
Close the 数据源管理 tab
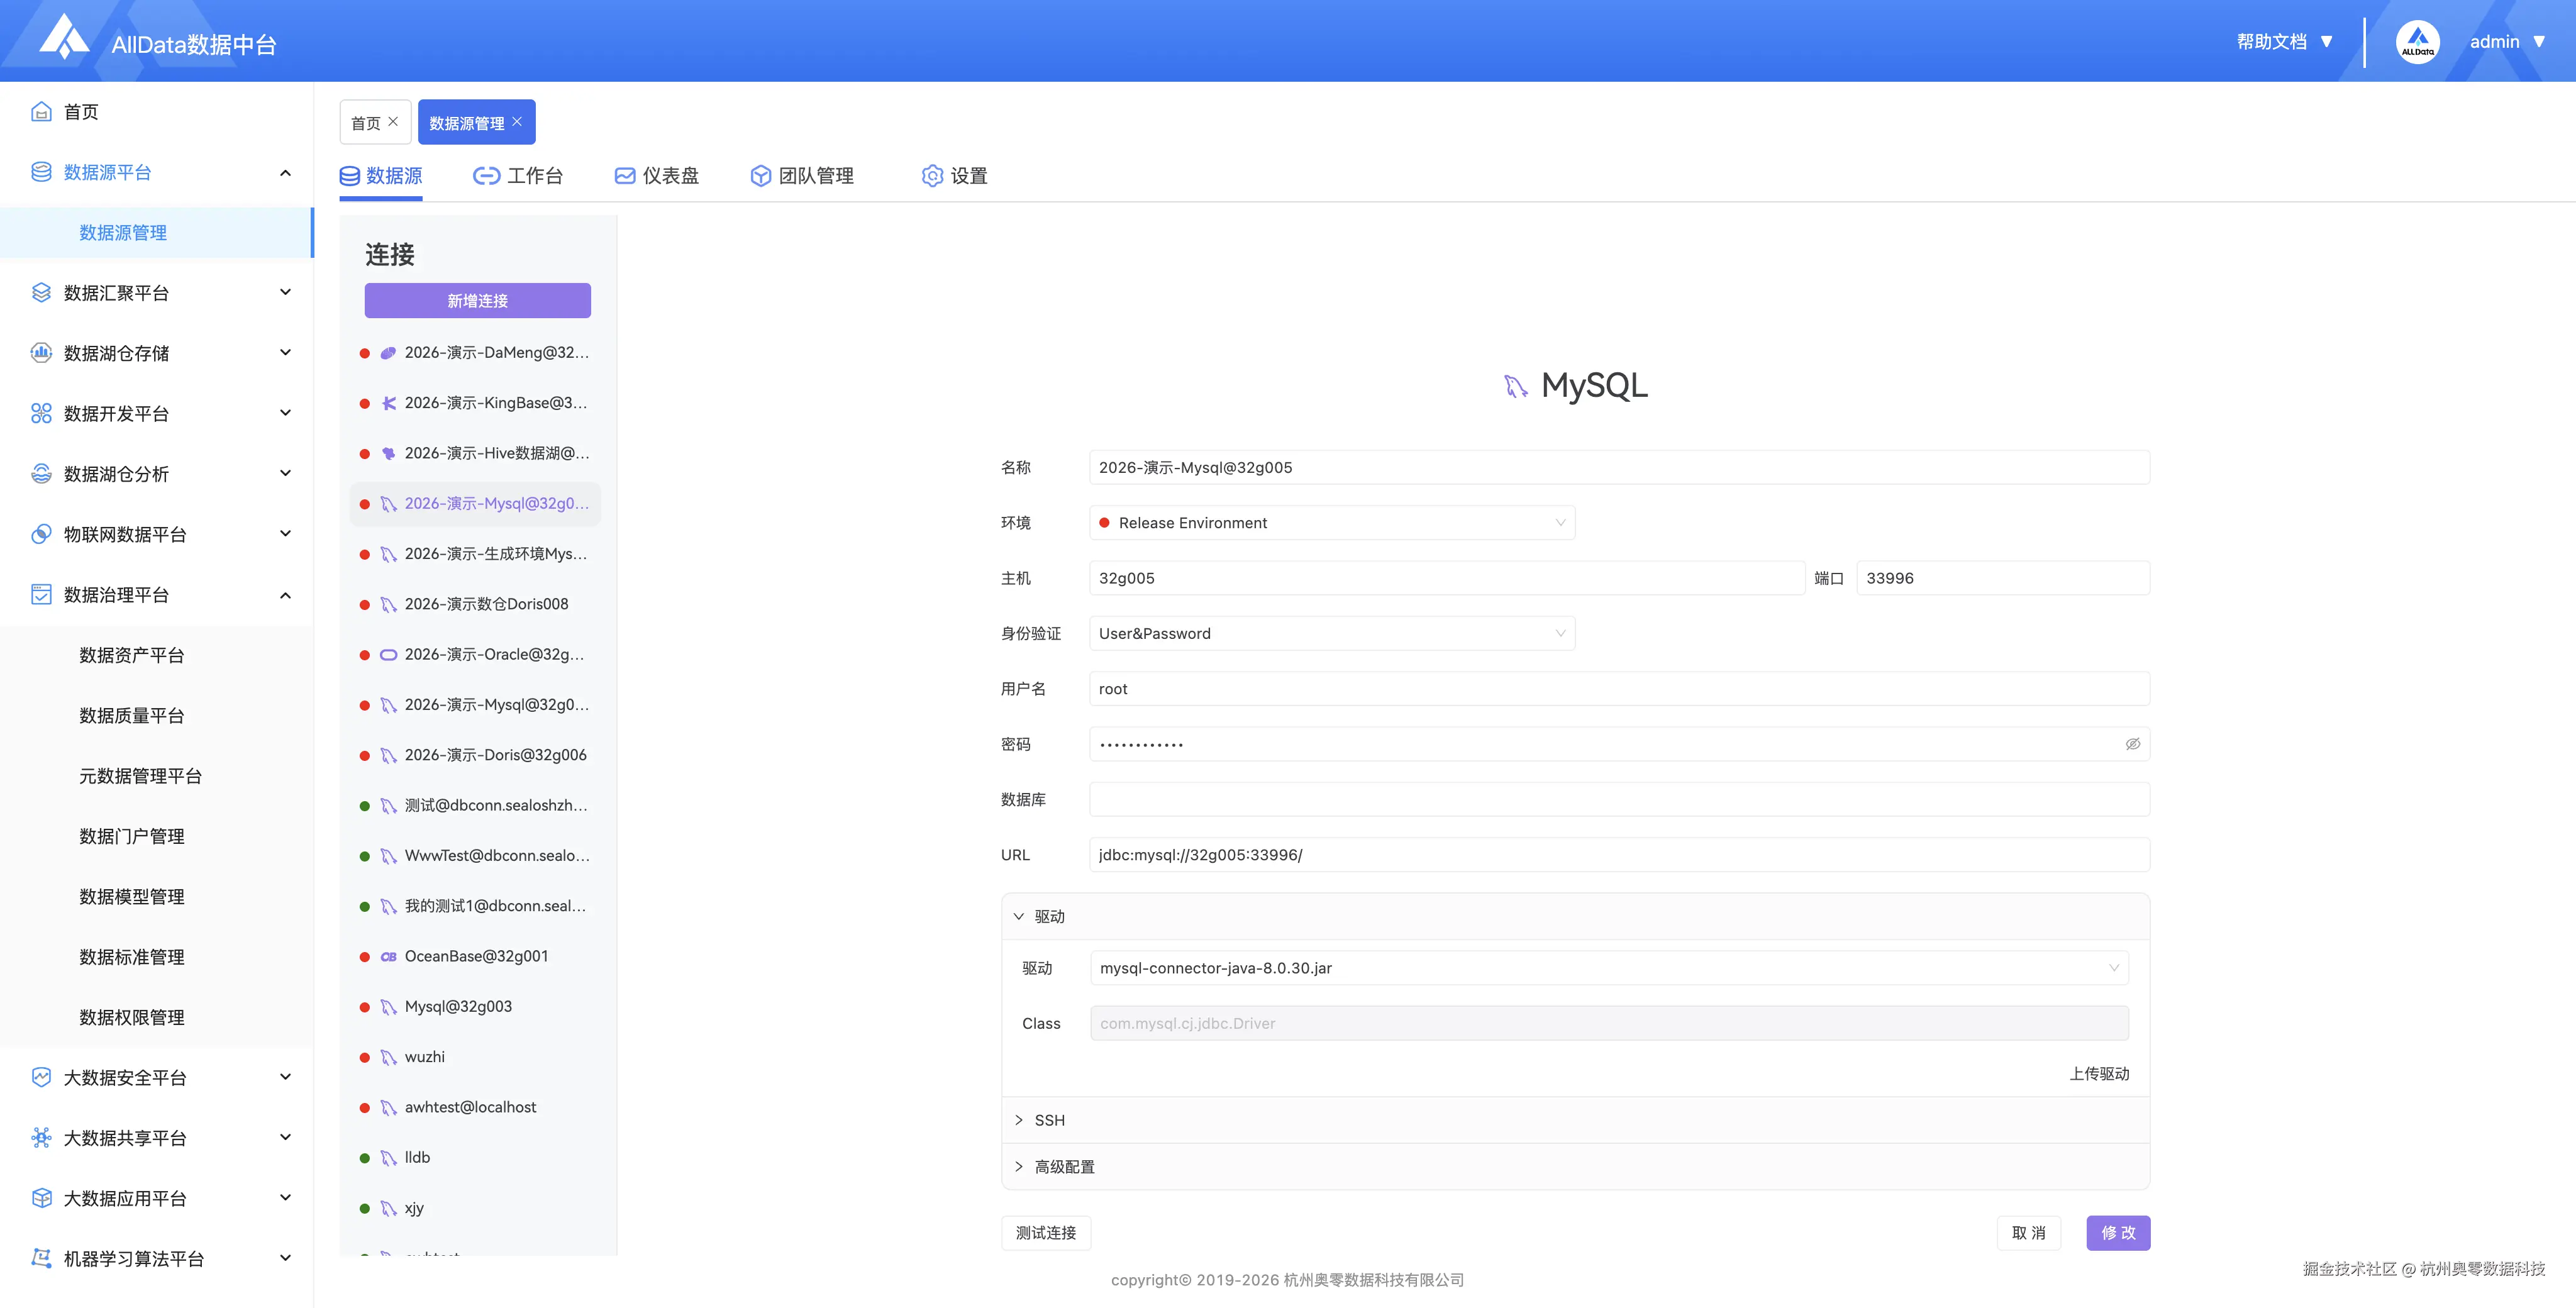517,121
